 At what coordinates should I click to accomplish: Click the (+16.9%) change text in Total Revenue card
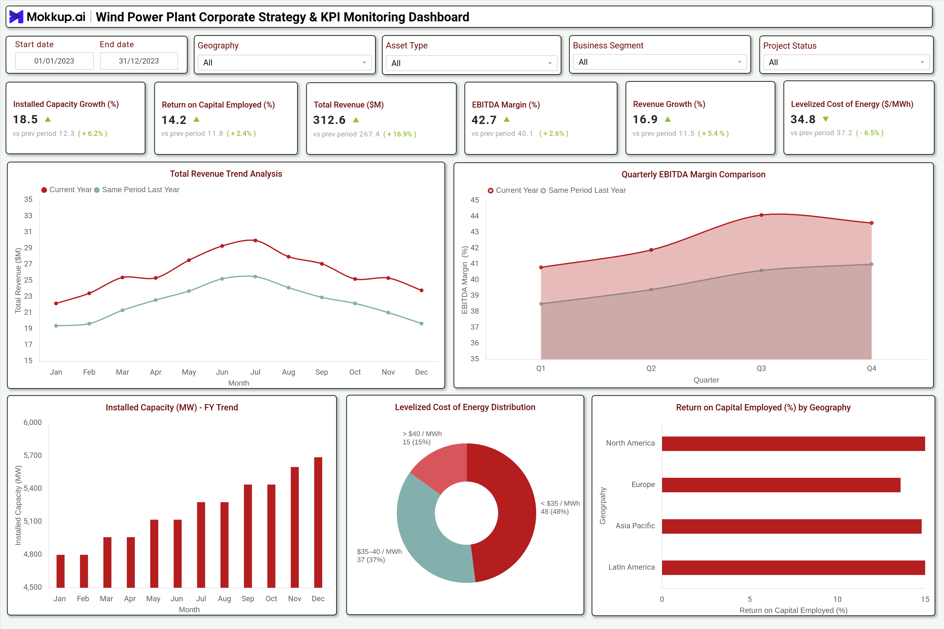[x=400, y=134]
